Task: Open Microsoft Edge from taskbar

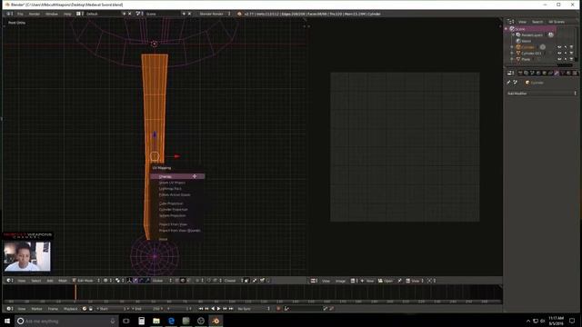Action: pyautogui.click(x=171, y=321)
